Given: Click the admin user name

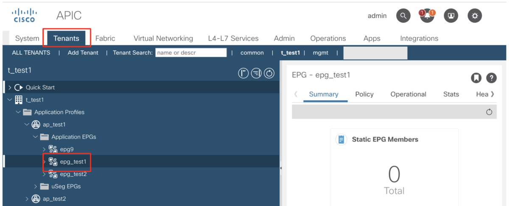Looking at the screenshot, I should coord(377,16).
